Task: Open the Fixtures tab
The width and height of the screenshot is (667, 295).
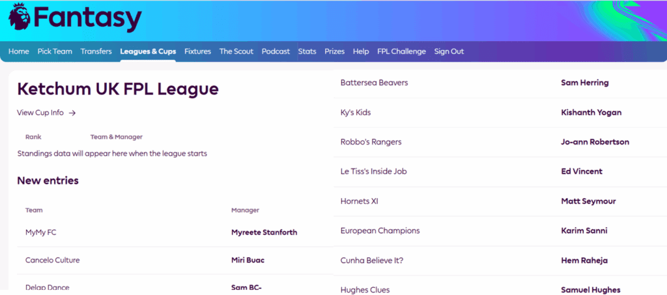Action: pos(198,51)
